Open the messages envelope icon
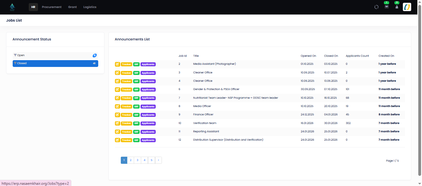Viewport: 422px width, 186px height. point(386,7)
